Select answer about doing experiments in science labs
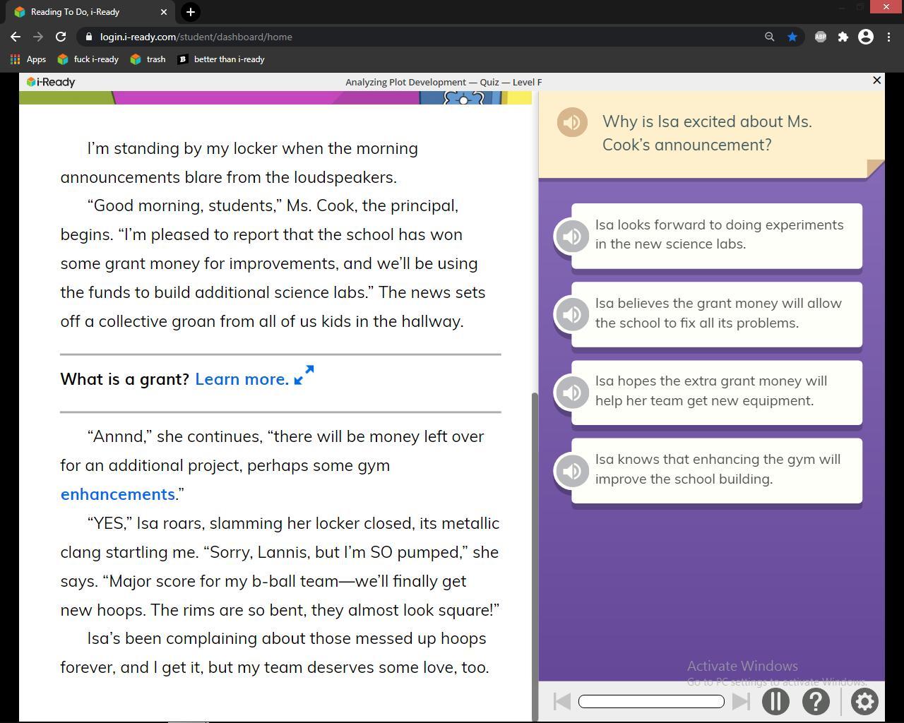Screen dimensions: 904x723 (x=717, y=236)
